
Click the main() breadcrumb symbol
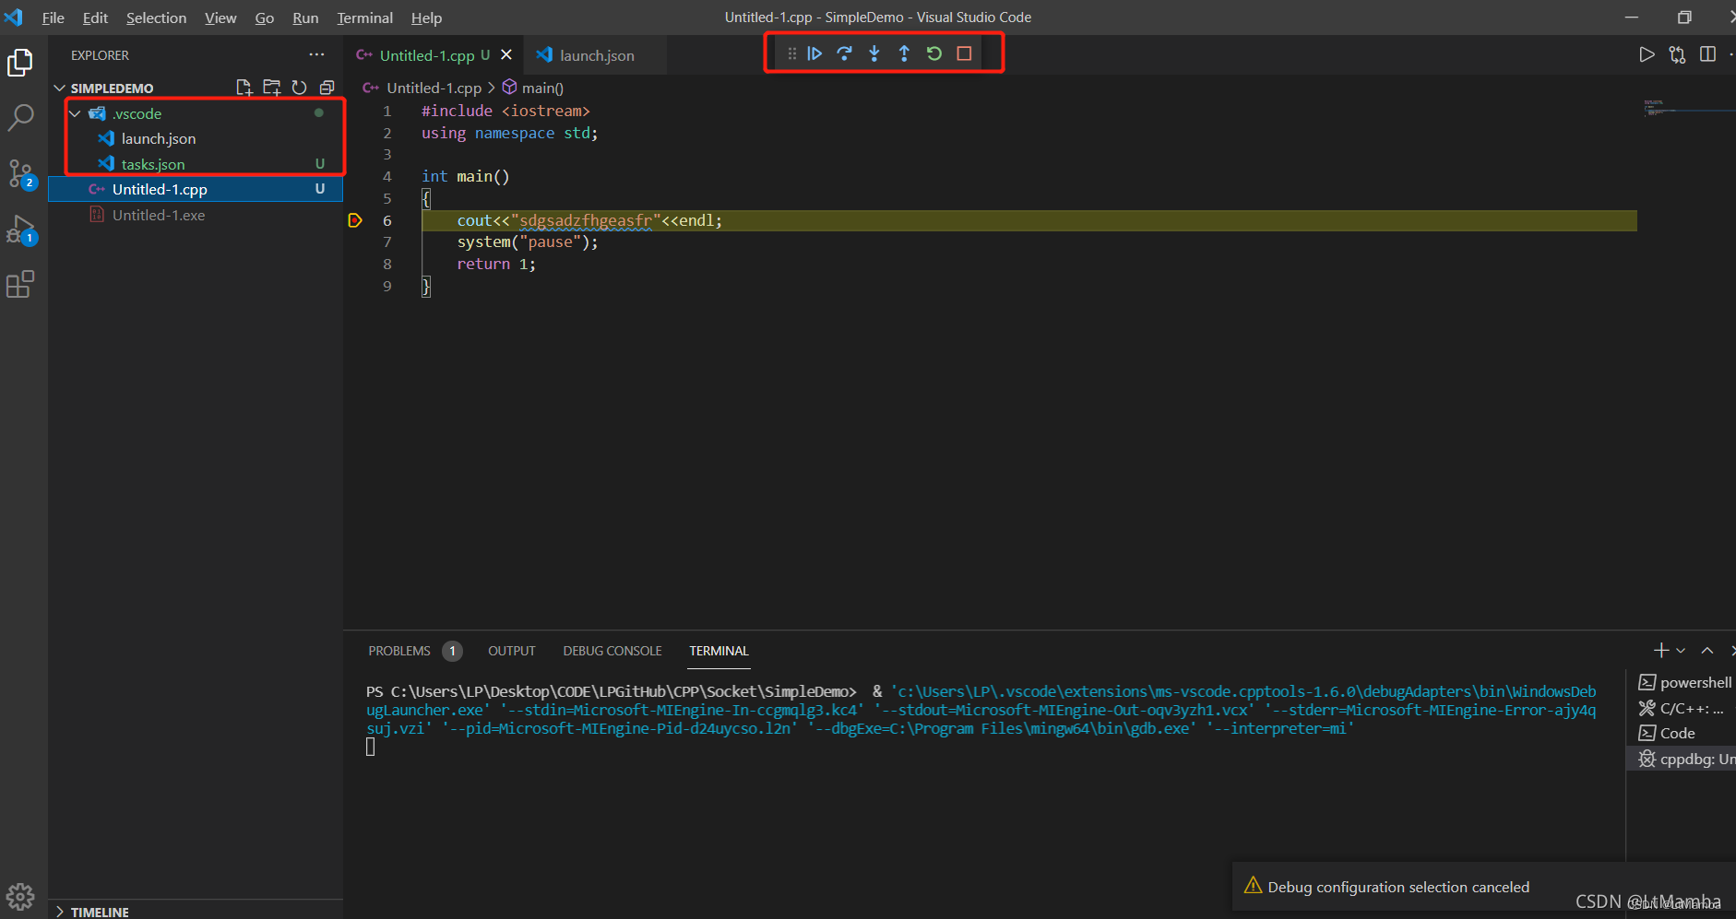coord(542,88)
